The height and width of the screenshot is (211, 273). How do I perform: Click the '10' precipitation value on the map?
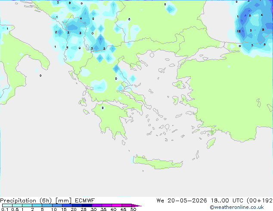(x=239, y=31)
